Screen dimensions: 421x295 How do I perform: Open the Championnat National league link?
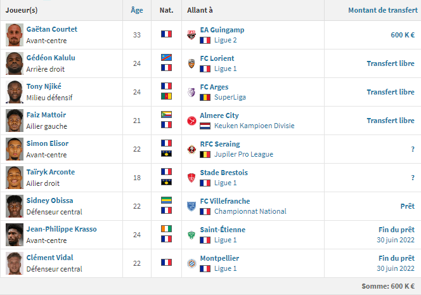pyautogui.click(x=250, y=211)
